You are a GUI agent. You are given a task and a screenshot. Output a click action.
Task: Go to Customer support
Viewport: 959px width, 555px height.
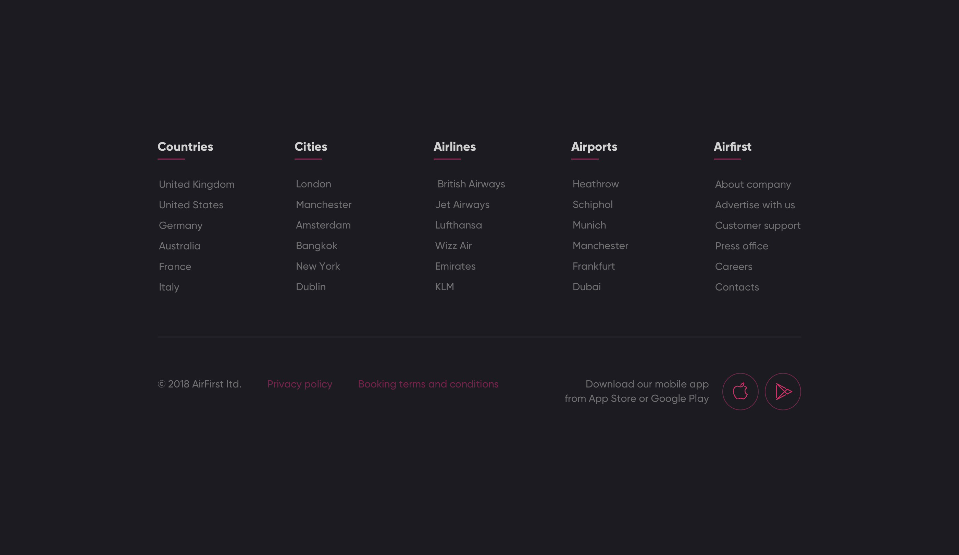click(x=758, y=225)
